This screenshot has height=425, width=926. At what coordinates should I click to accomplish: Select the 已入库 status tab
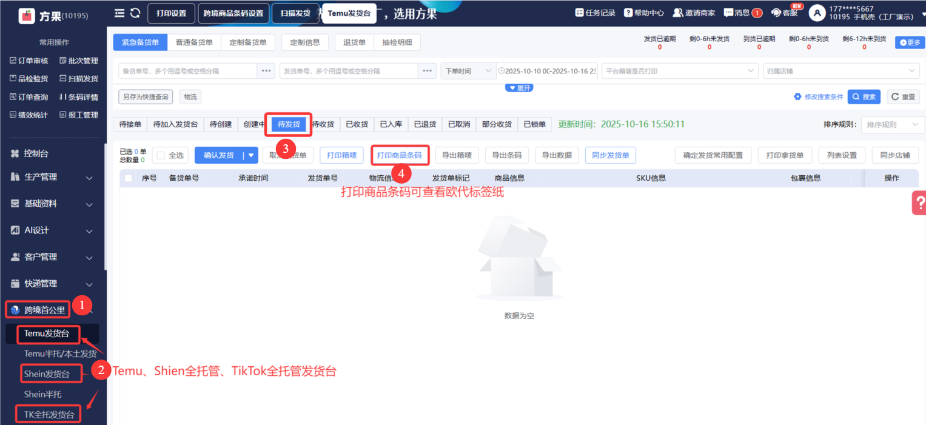(x=391, y=124)
